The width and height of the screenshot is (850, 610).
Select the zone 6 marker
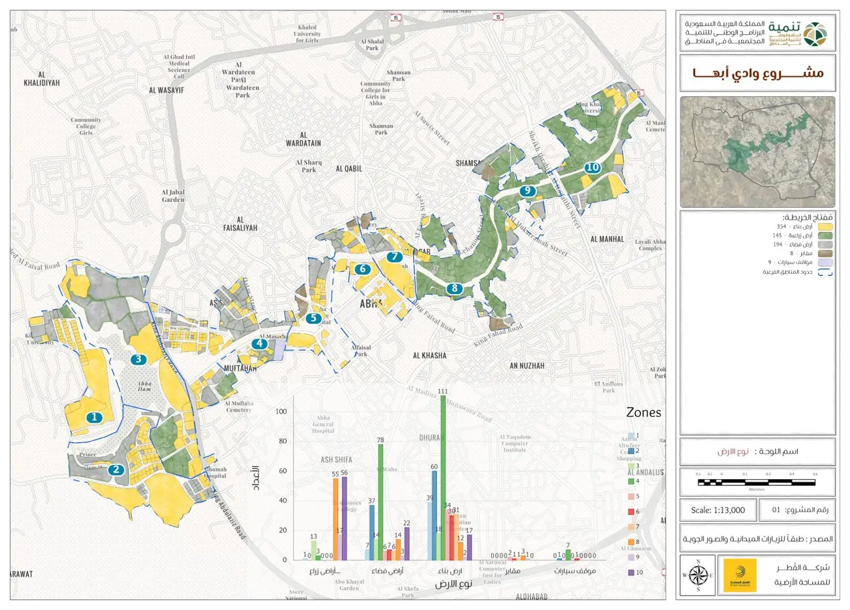[362, 269]
